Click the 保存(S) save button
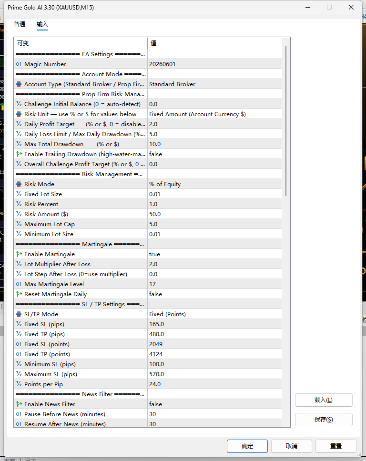The width and height of the screenshot is (366, 461). tap(324, 420)
